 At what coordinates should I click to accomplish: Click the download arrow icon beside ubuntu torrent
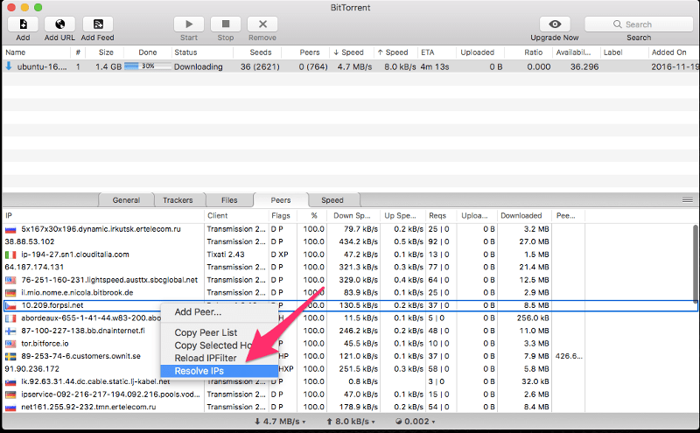pyautogui.click(x=9, y=66)
